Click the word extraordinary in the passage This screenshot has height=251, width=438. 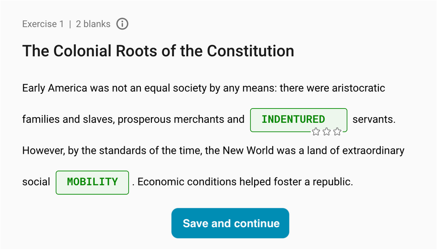(373, 151)
